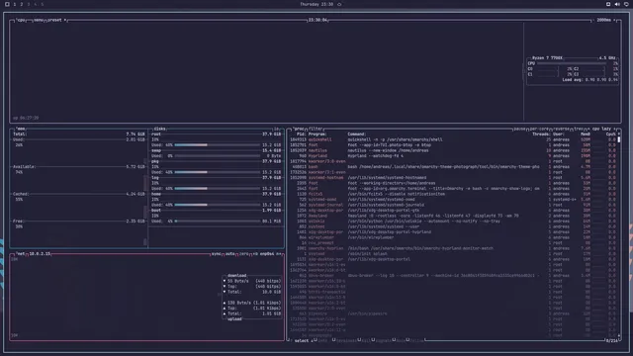Select the Xwayland process row
Screen dimensions: 633x356
pos(453,216)
